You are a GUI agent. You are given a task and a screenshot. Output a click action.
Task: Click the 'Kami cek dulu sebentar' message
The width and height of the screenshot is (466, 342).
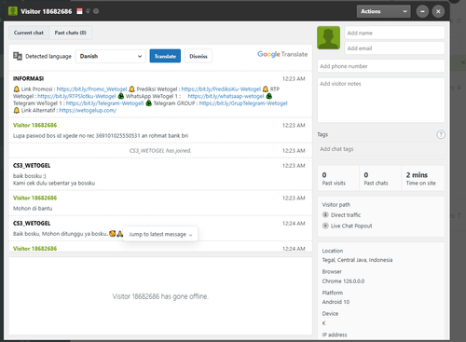(x=54, y=184)
